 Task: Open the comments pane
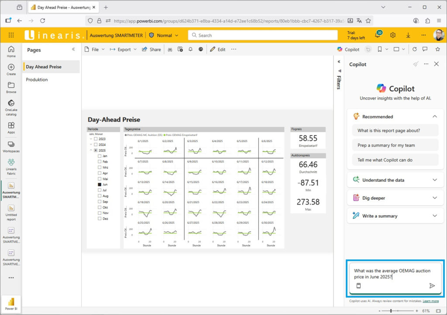[x=425, y=49]
